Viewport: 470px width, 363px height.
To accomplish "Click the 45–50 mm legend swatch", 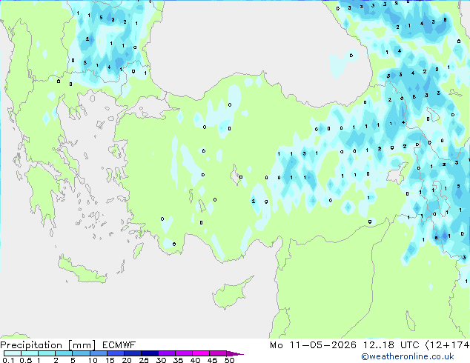I will (218, 353).
